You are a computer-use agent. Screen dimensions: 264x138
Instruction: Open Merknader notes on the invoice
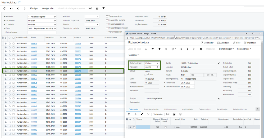point(207,43)
